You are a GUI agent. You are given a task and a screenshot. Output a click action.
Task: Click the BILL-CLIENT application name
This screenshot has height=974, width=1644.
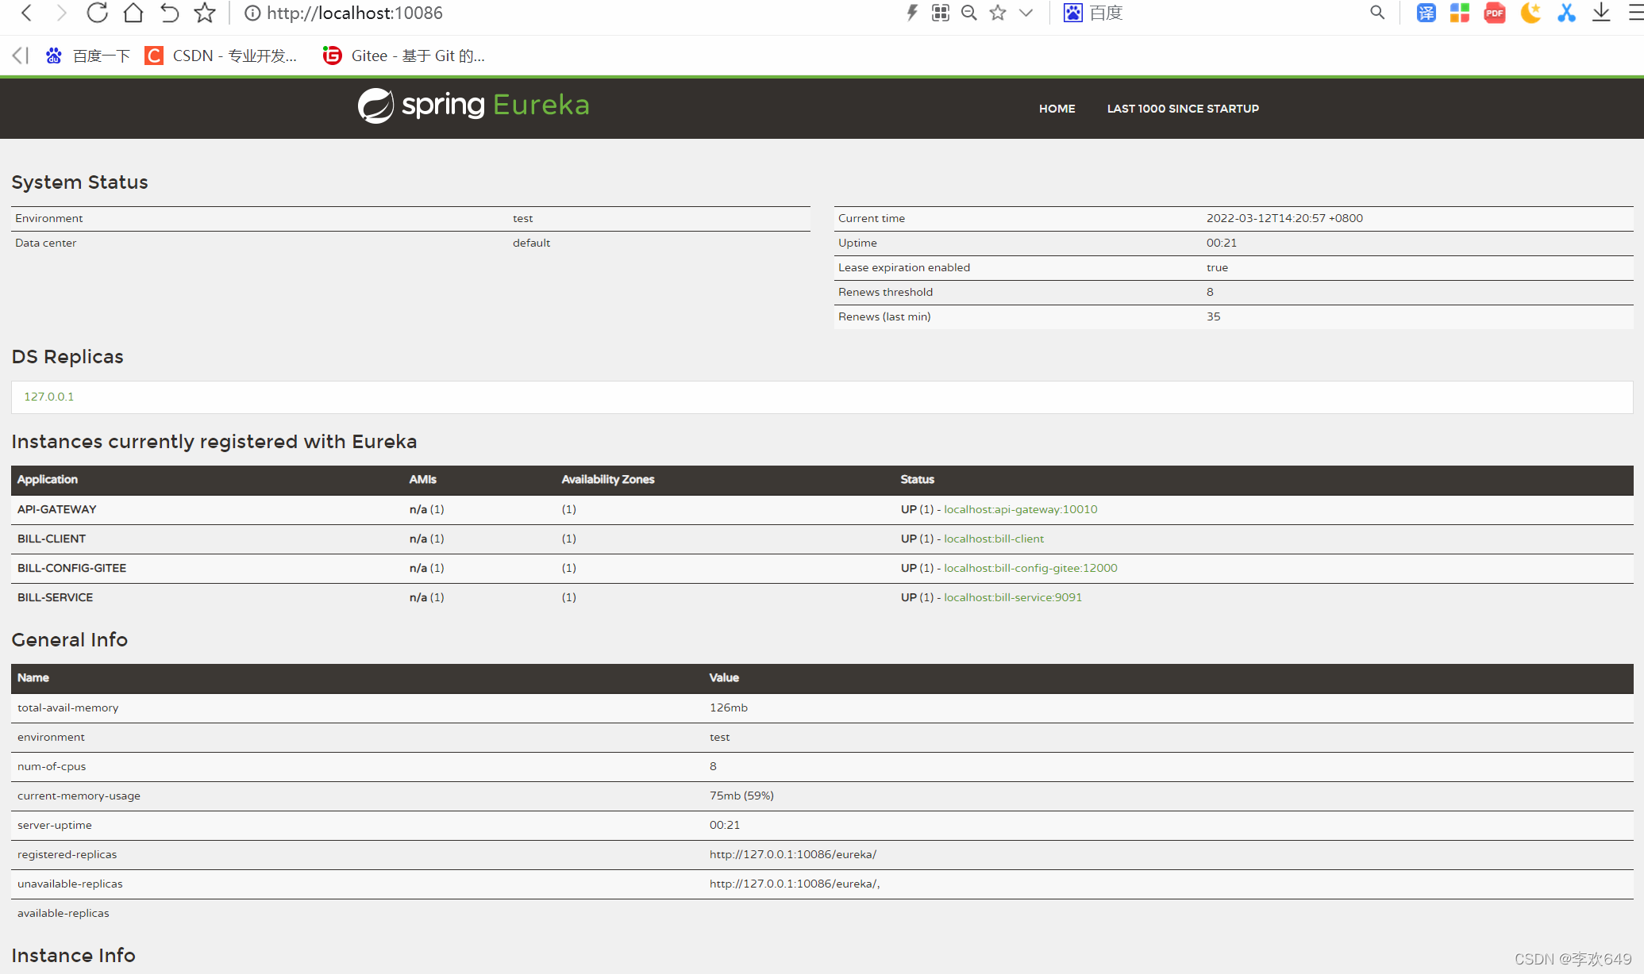pos(52,539)
